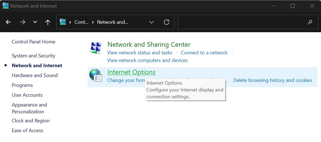Open Ease of Access category

27,131
